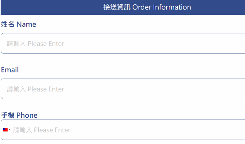Click the 姓名 characters in the Name label
This screenshot has width=245, height=144.
(x=8, y=24)
